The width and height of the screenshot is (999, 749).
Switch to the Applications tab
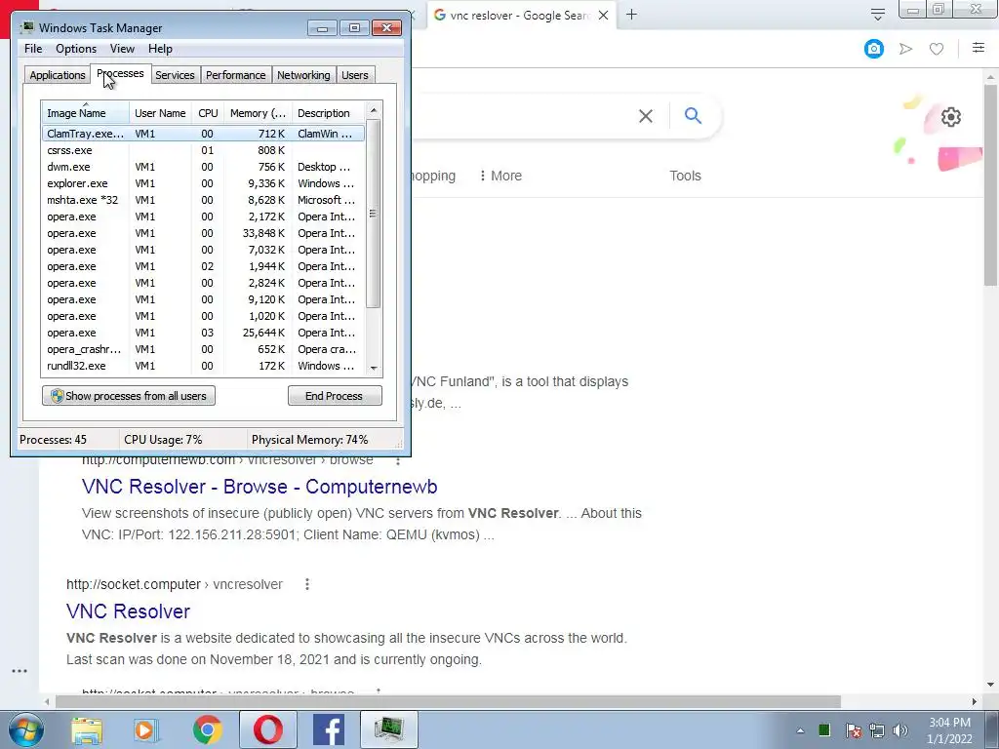pos(58,75)
